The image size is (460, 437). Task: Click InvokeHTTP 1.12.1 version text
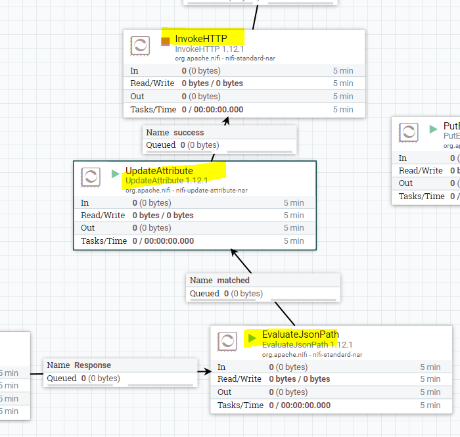[x=210, y=49]
